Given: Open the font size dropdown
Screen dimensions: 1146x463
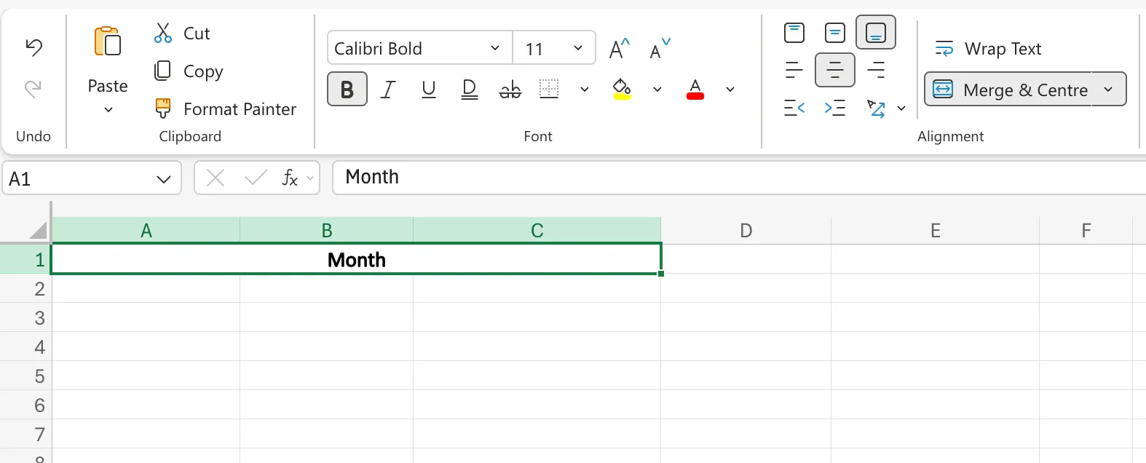Looking at the screenshot, I should 578,49.
